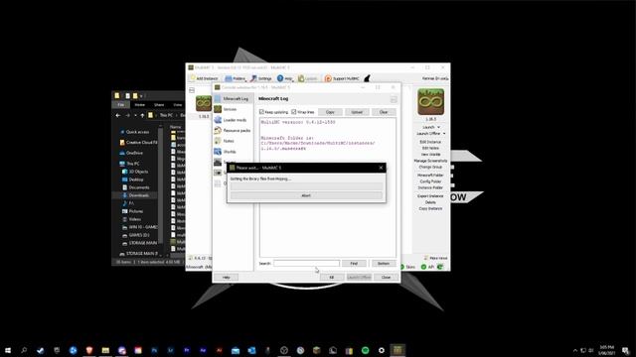The height and width of the screenshot is (357, 636).
Task: Click the large instance icon in the right panel
Action: (x=430, y=102)
